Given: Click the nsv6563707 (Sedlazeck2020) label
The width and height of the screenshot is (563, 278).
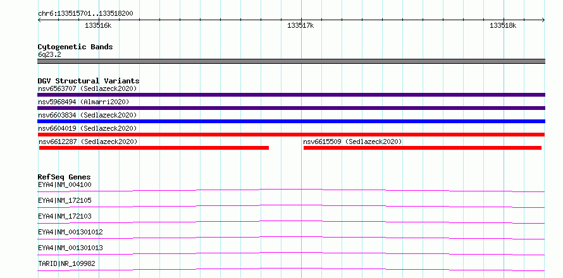Looking at the screenshot, I should pos(87,88).
